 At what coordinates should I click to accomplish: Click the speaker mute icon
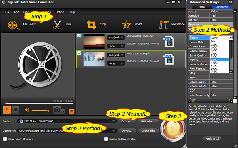(x=27, y=110)
